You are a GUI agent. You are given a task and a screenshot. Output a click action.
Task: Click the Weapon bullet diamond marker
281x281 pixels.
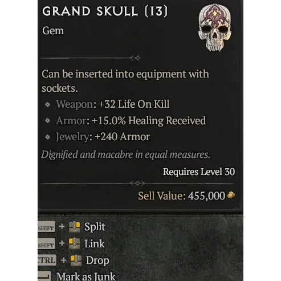point(47,104)
